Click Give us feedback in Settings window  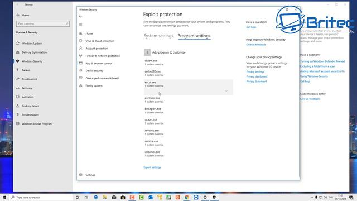pos(310,99)
